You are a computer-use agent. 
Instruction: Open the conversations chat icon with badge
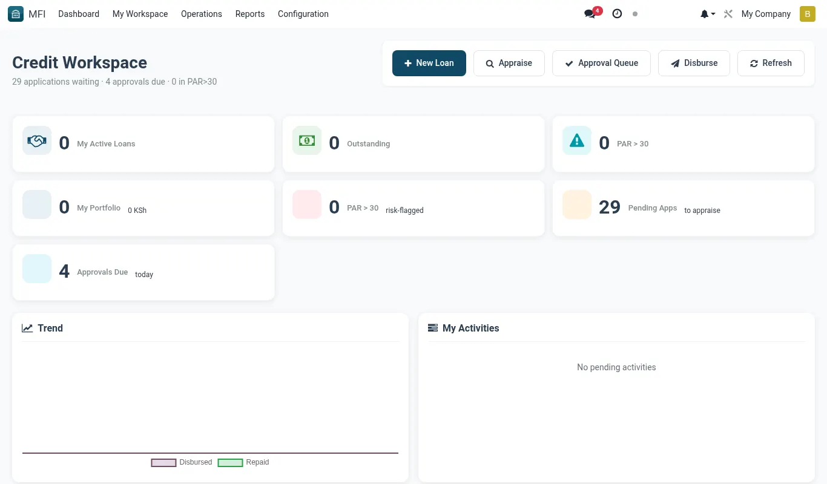(593, 13)
